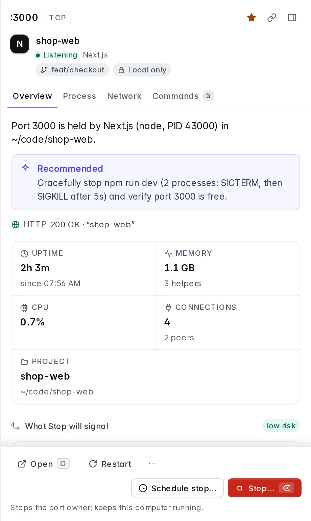
Task: Open the Network tab
Action: pyautogui.click(x=124, y=96)
